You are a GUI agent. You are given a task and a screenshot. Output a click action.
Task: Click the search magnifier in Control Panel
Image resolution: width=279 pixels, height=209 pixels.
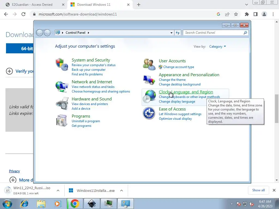pyautogui.click(x=245, y=33)
